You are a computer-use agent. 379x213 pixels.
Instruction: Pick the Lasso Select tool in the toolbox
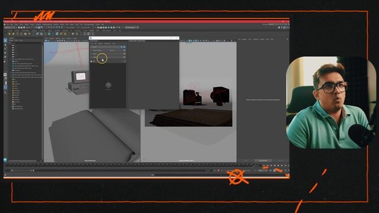(5, 45)
